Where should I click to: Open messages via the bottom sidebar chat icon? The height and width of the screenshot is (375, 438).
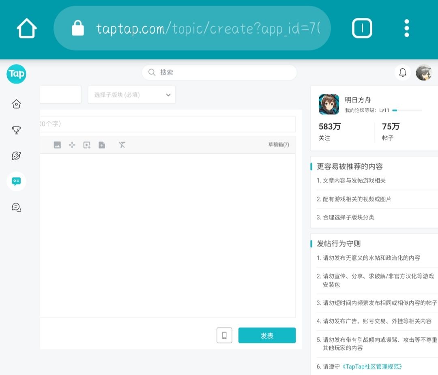click(16, 207)
